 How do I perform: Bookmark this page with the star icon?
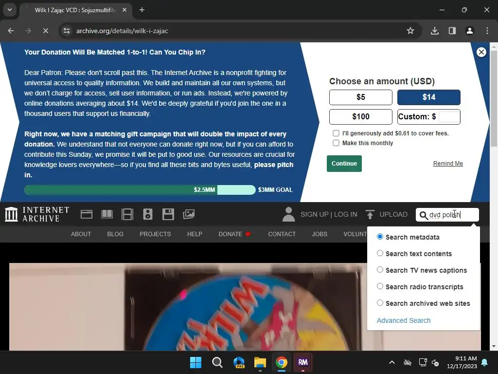[410, 31]
